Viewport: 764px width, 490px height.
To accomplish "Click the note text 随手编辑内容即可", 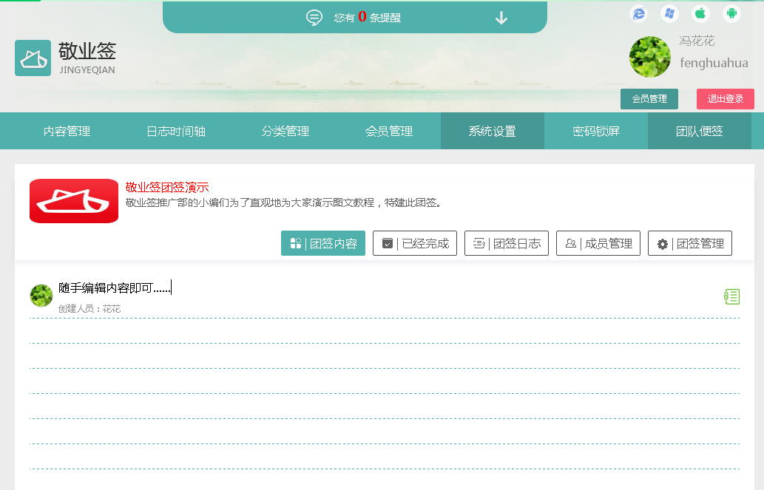I will tap(114, 287).
